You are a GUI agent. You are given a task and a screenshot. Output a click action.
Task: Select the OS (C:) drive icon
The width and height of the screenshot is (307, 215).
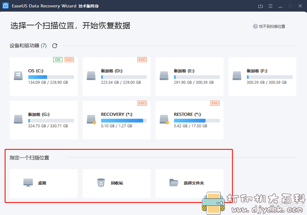coord(18,76)
